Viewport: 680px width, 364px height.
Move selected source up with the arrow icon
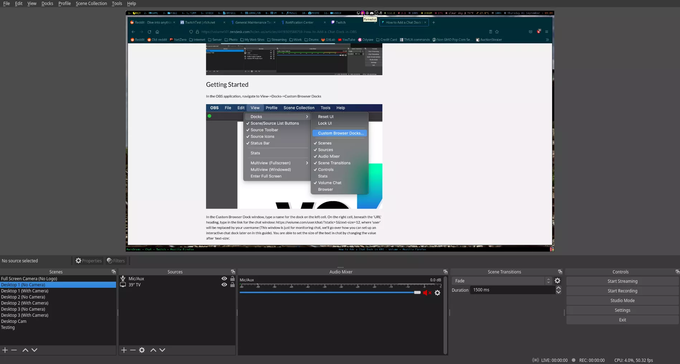tap(153, 350)
